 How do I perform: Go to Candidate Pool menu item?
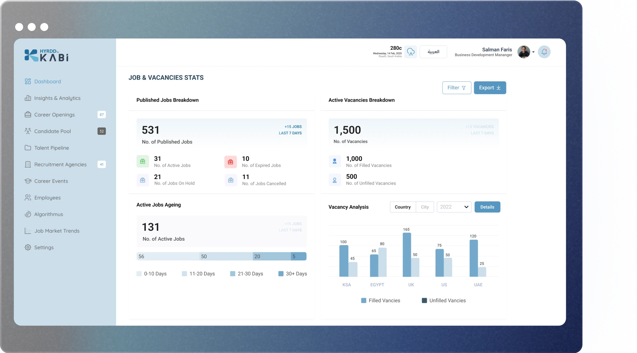click(x=52, y=131)
